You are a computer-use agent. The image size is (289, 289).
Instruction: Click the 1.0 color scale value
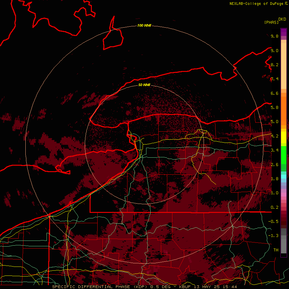[x=275, y=193]
